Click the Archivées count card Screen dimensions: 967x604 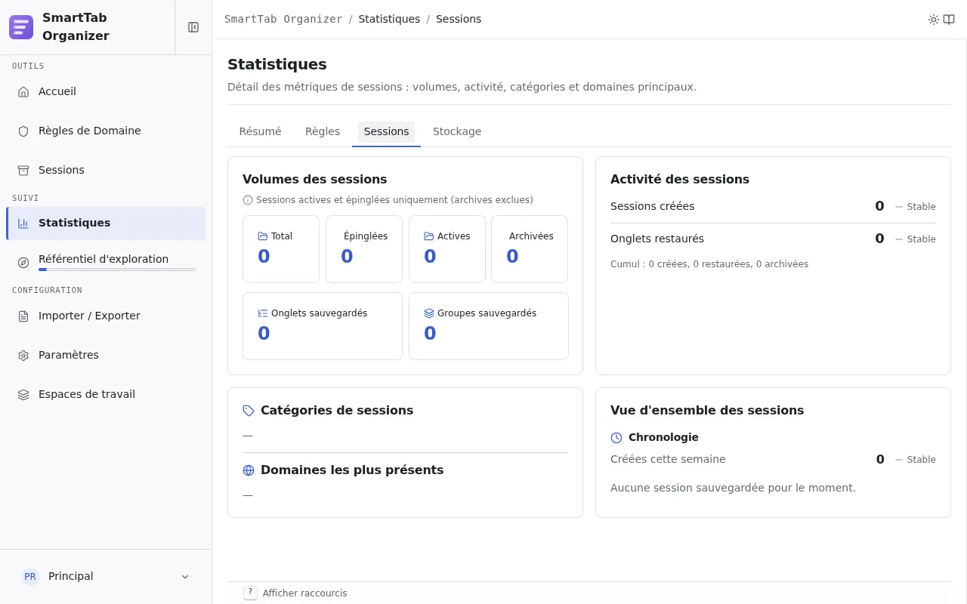(x=530, y=249)
